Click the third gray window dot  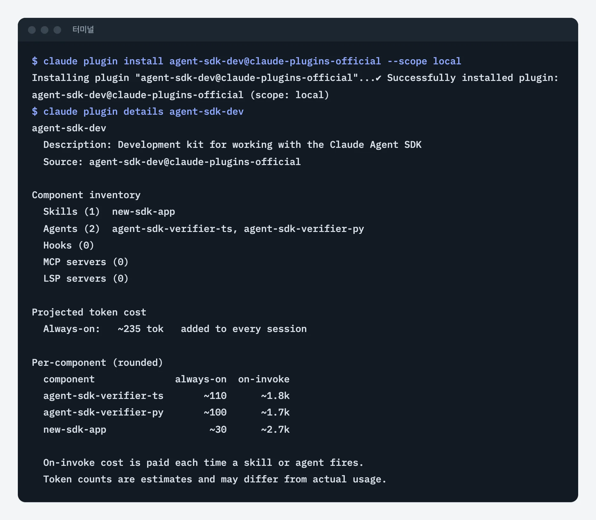coord(57,30)
